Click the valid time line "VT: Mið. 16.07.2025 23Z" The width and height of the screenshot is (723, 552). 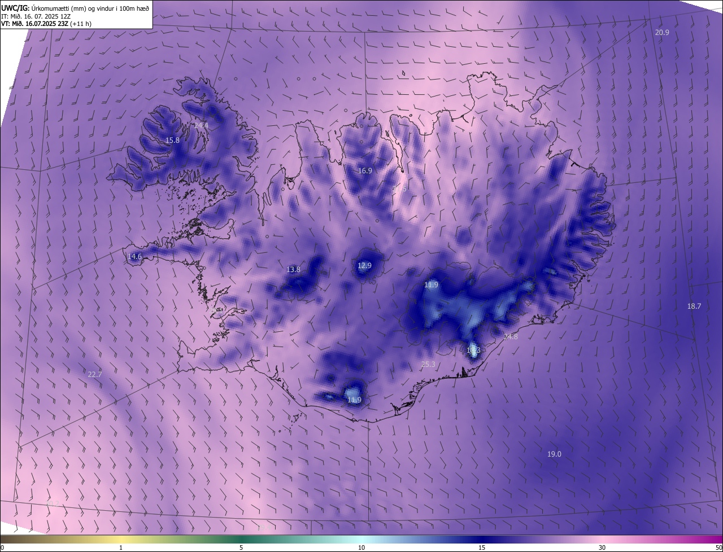34,24
